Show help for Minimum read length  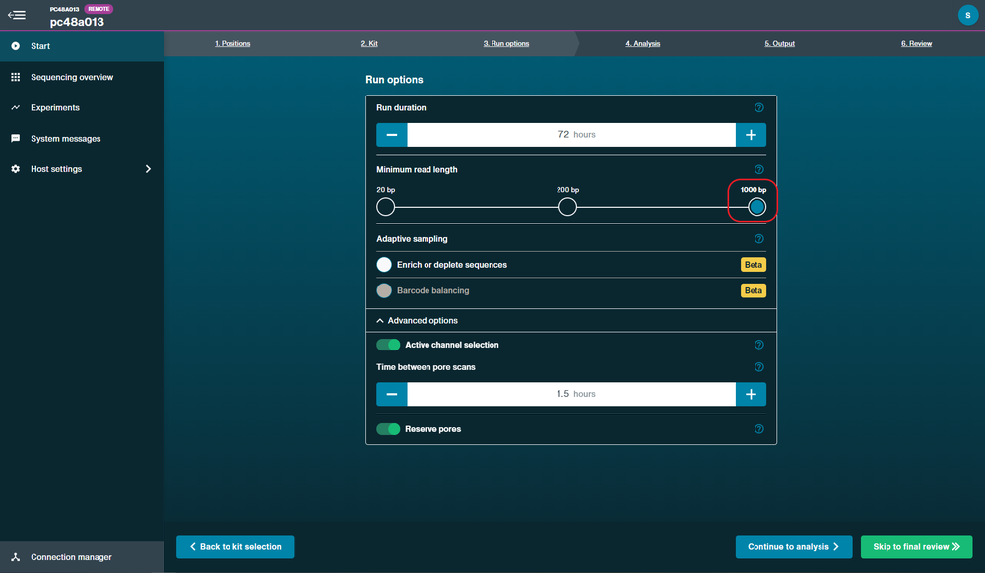coord(758,170)
